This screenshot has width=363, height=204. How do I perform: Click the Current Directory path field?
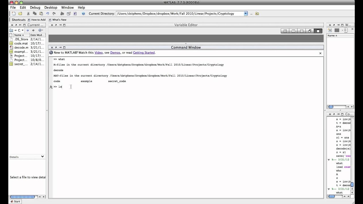180,14
